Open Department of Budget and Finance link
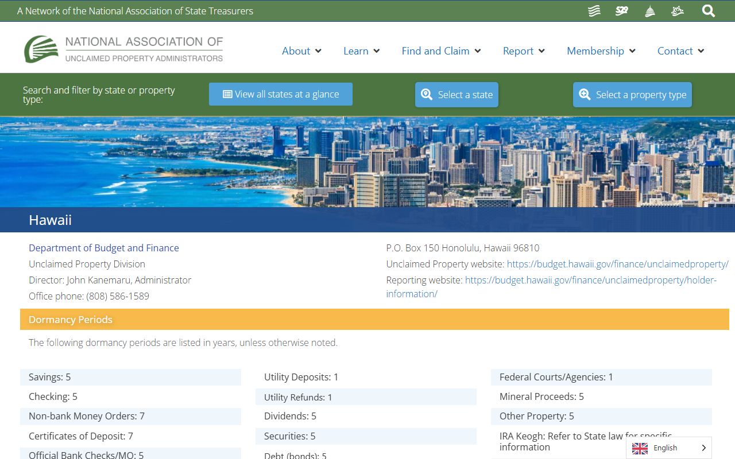This screenshot has width=735, height=459. pyautogui.click(x=104, y=248)
